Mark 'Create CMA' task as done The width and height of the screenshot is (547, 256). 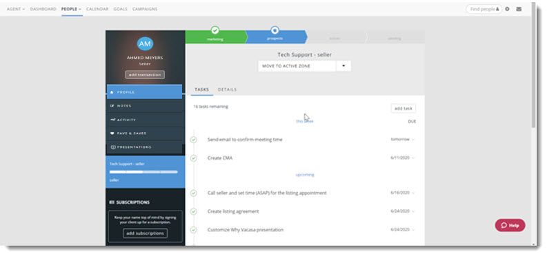coord(194,158)
